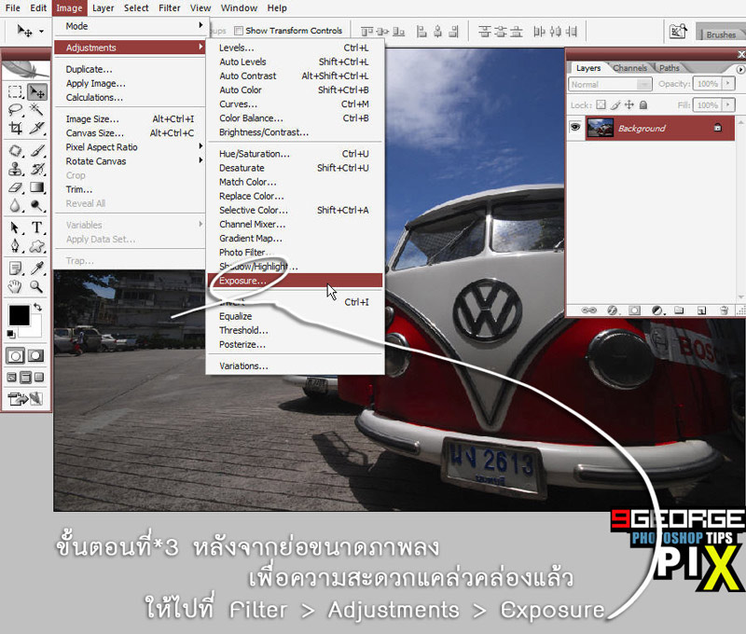
Task: Expand the Mode submenu
Action: [x=130, y=26]
